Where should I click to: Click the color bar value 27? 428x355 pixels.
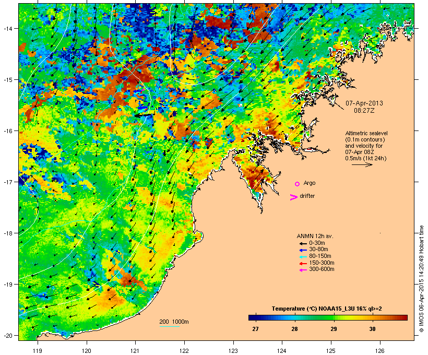point(255,329)
